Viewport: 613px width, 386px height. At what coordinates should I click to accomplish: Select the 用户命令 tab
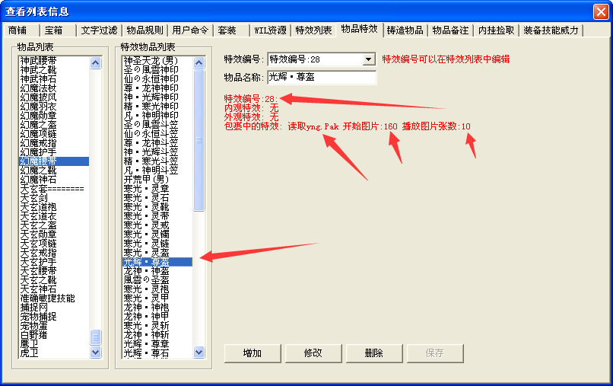(x=190, y=30)
